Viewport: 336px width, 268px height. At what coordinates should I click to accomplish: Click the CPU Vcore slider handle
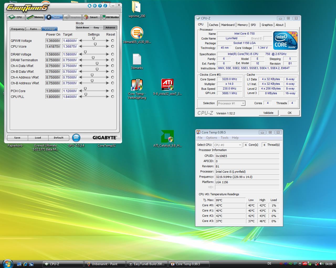pos(95,44)
